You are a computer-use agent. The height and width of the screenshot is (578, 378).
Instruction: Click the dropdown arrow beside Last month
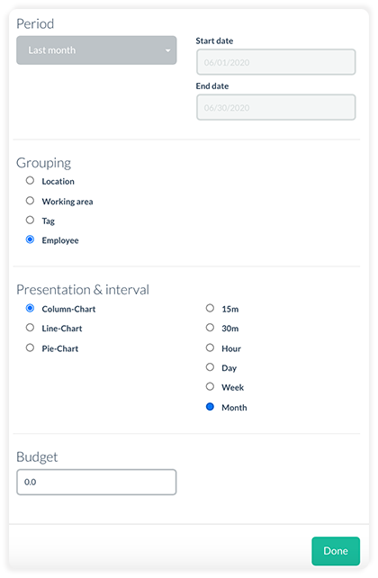click(167, 50)
